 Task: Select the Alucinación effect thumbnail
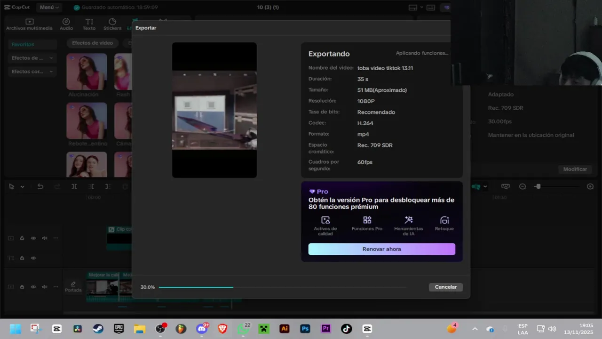87,72
